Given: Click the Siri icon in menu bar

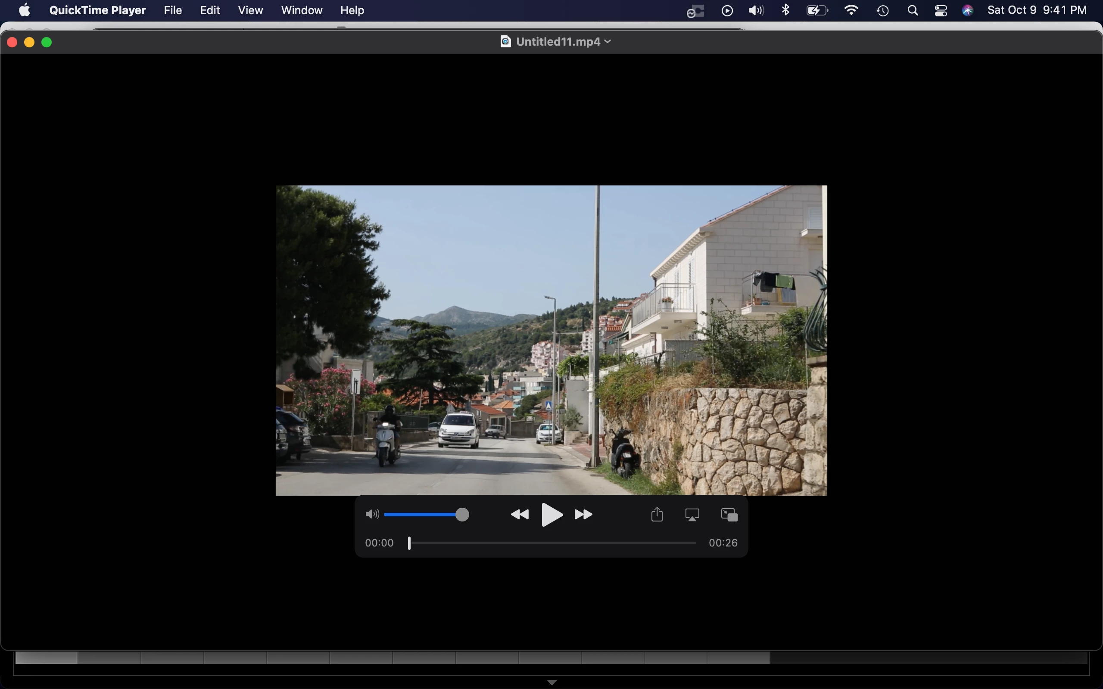Looking at the screenshot, I should 968,10.
